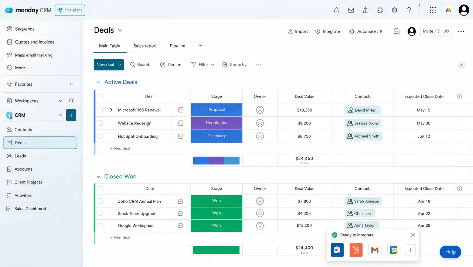Collapse the Closed Won group
This screenshot has height=267, width=473.
click(98, 177)
